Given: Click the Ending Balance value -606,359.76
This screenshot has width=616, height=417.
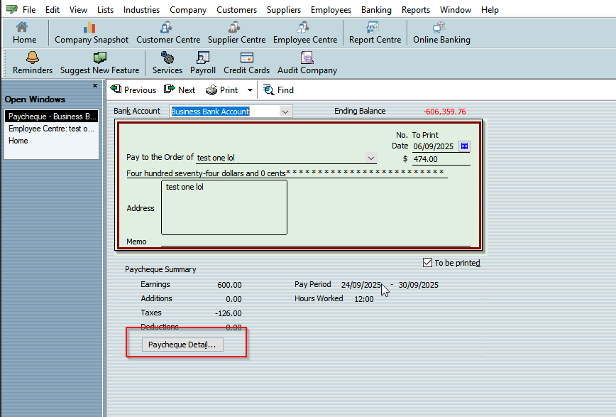Looking at the screenshot, I should [x=445, y=112].
